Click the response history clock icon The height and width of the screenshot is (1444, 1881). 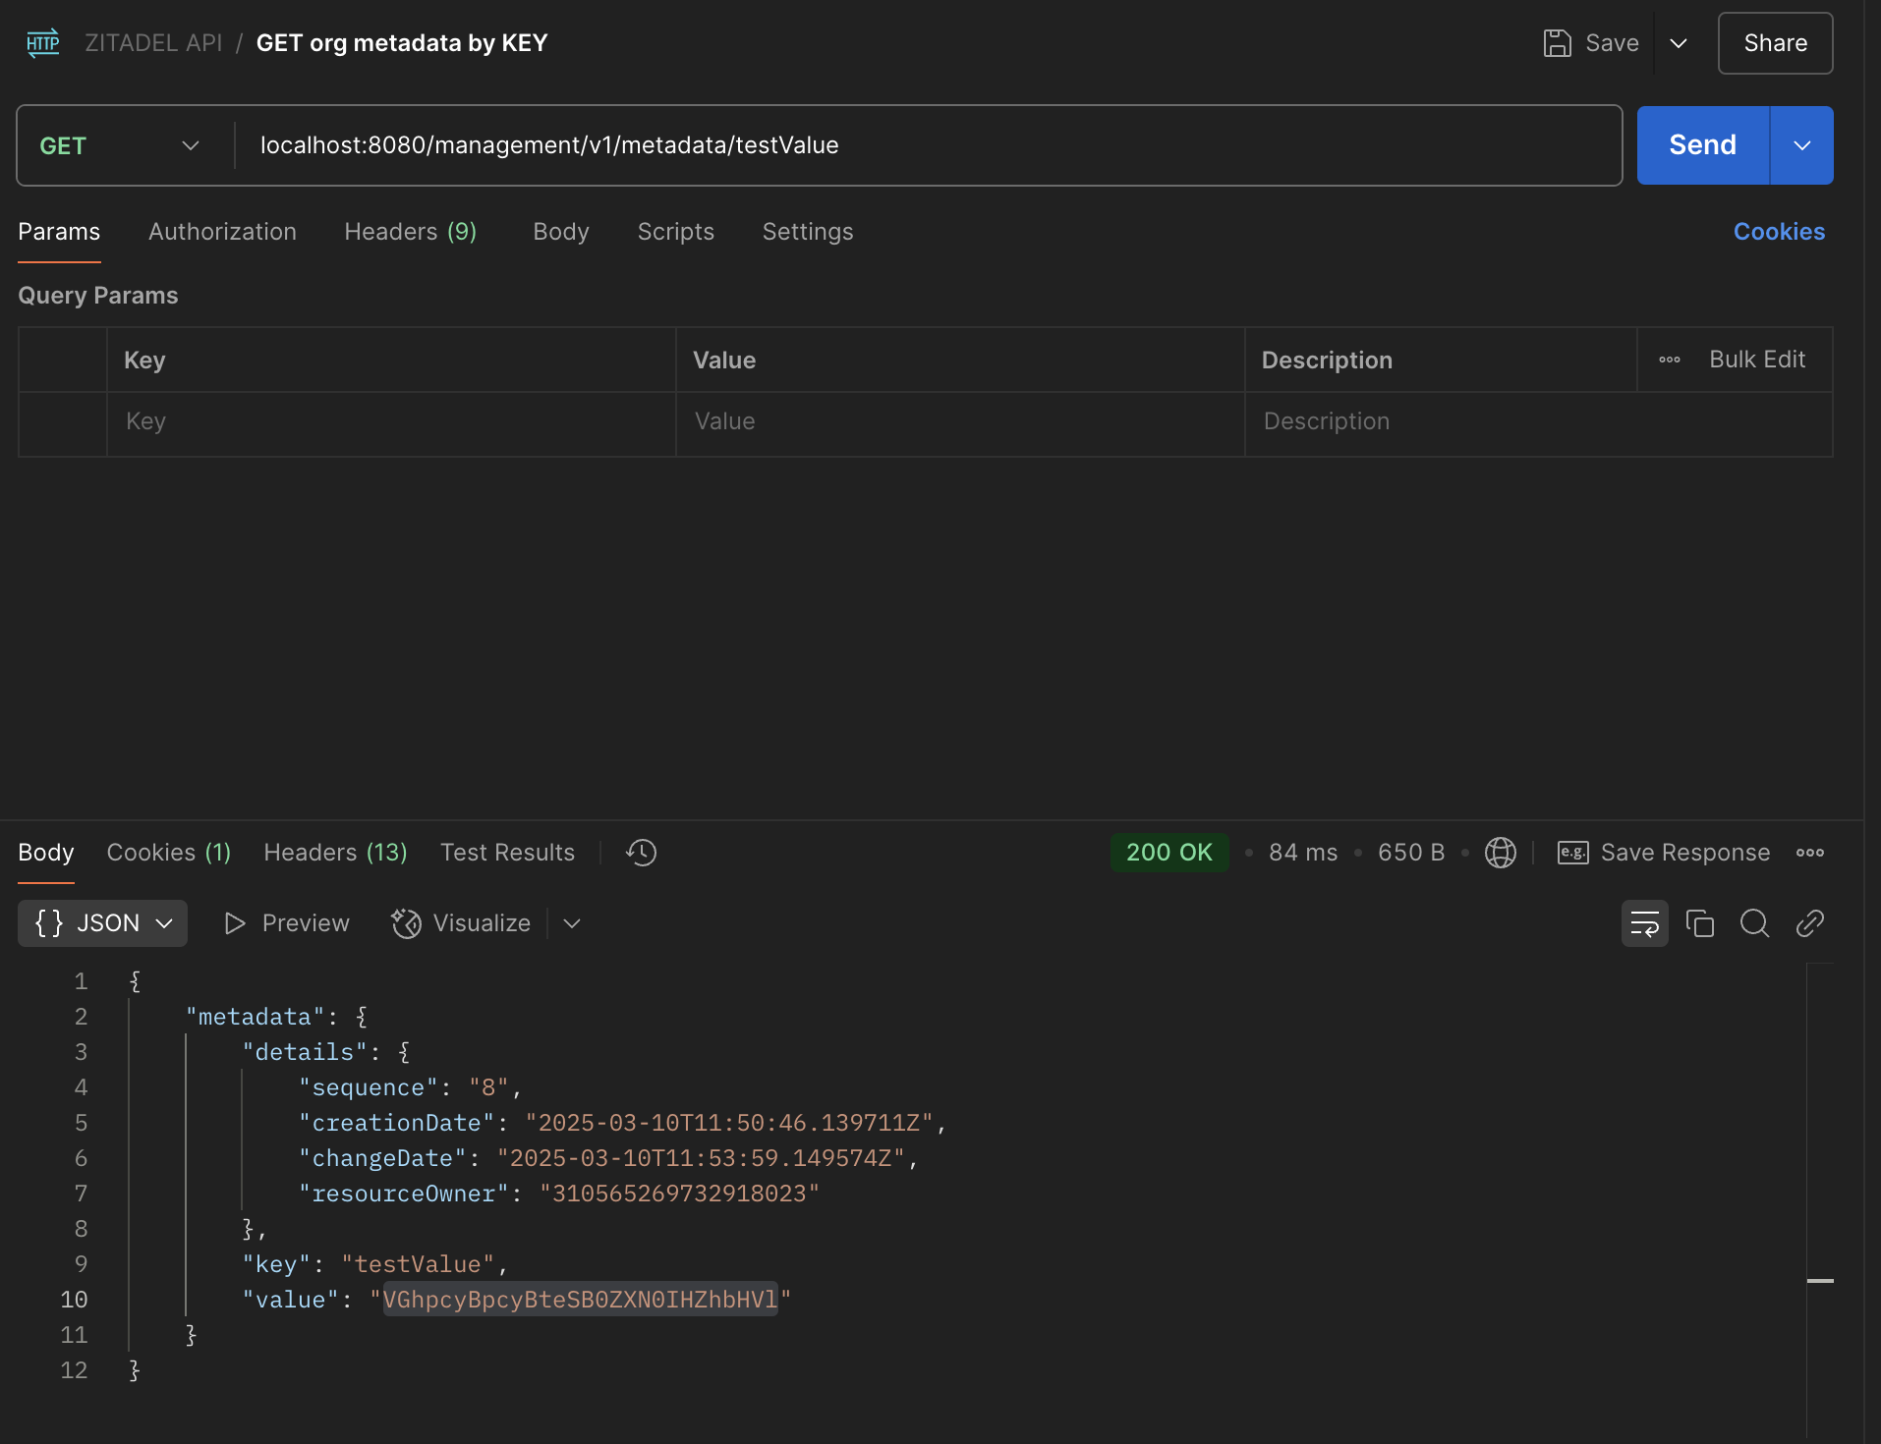[x=641, y=853]
